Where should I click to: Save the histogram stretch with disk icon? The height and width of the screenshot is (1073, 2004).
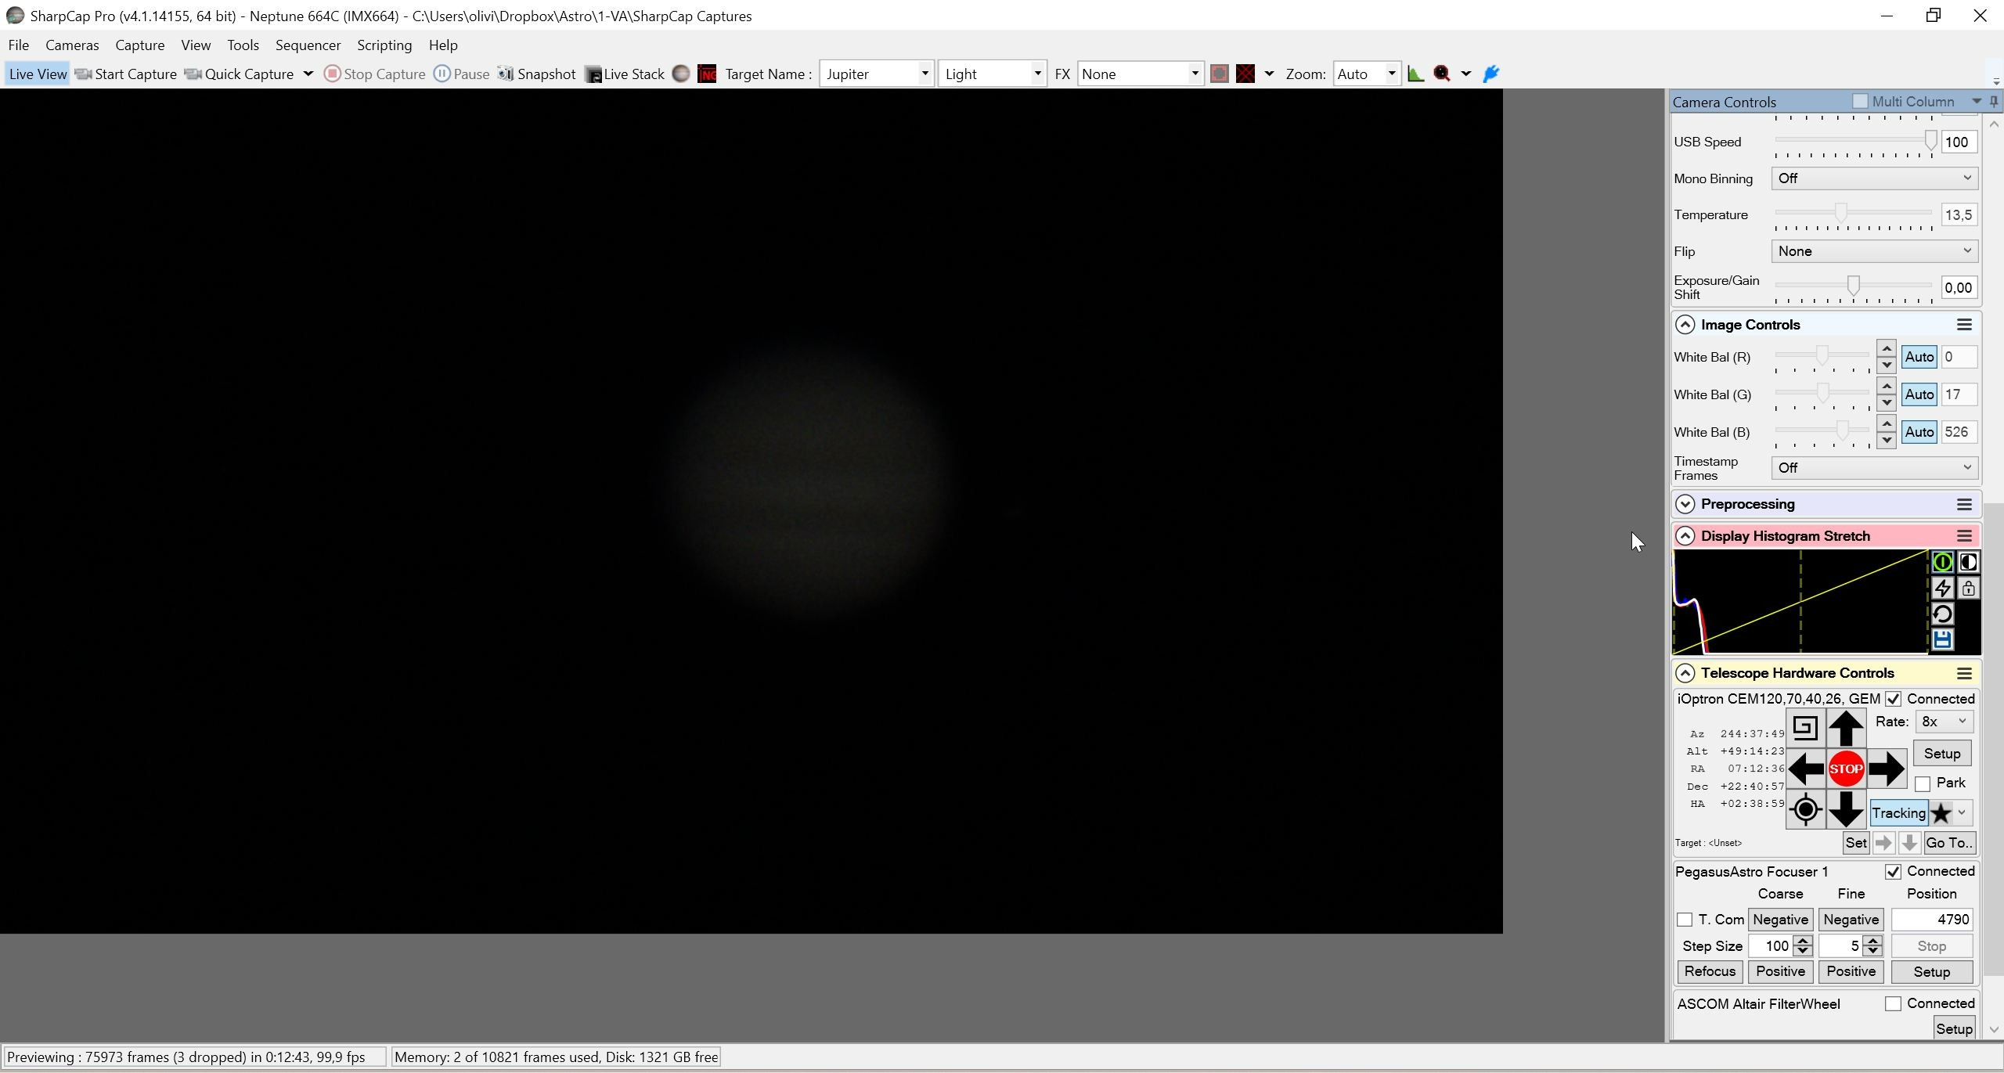coord(1942,639)
